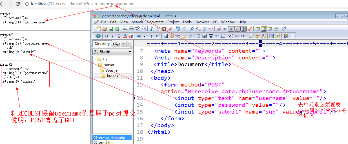Click the Save file icon

(111, 29)
